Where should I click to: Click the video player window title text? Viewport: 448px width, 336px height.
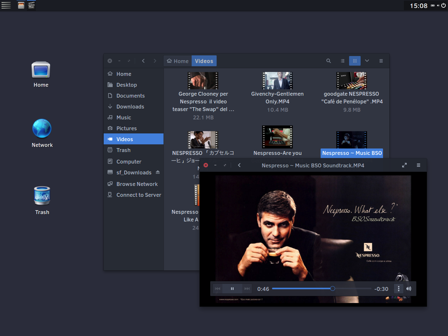click(313, 165)
